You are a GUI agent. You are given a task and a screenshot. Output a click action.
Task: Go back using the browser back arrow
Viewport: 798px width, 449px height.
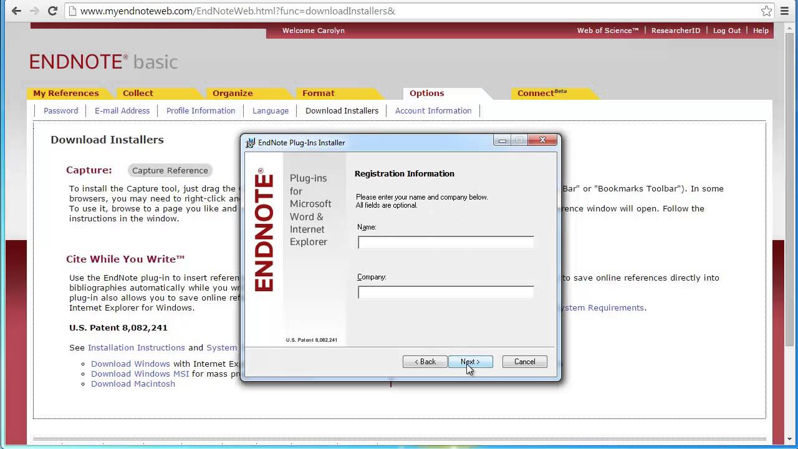(16, 11)
